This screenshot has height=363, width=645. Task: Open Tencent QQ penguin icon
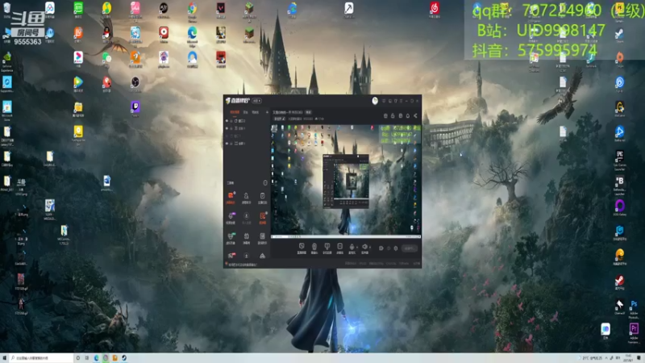tap(106, 32)
